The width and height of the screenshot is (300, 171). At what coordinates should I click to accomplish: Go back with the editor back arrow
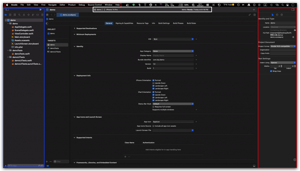[52, 15]
